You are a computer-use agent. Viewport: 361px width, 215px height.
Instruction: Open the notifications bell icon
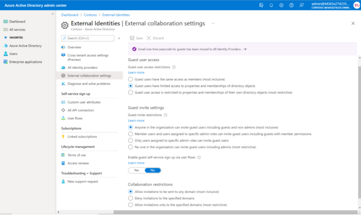pos(271,5)
